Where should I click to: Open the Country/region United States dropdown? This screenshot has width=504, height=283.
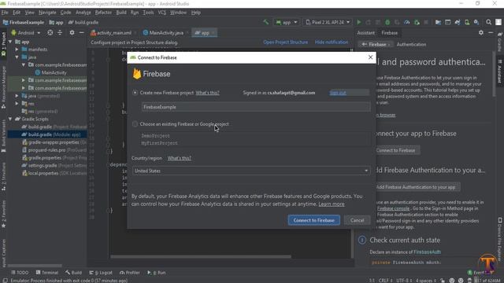click(251, 171)
